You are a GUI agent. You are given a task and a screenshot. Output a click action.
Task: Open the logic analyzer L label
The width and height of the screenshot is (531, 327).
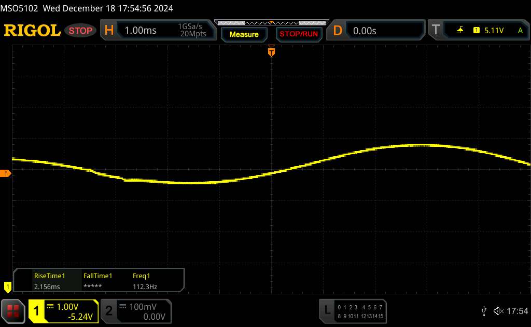327,310
